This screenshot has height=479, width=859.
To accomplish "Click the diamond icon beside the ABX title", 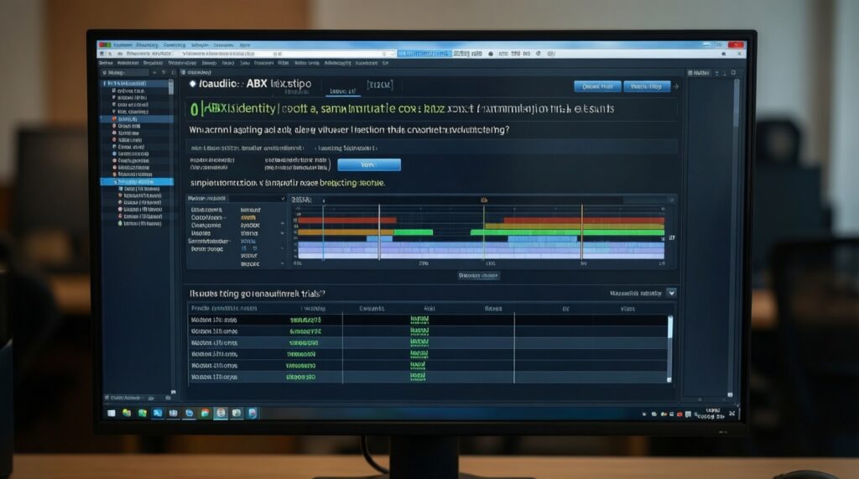I will pos(192,86).
